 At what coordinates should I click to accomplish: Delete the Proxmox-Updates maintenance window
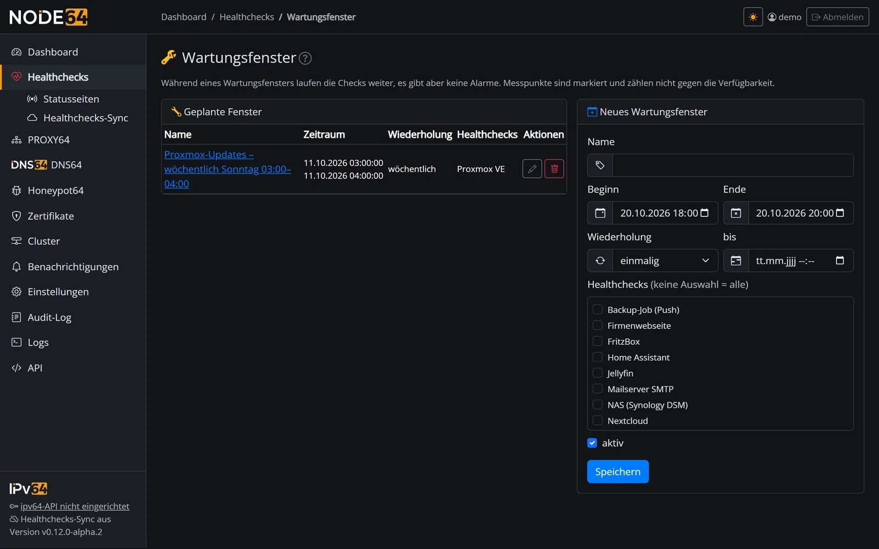[554, 169]
